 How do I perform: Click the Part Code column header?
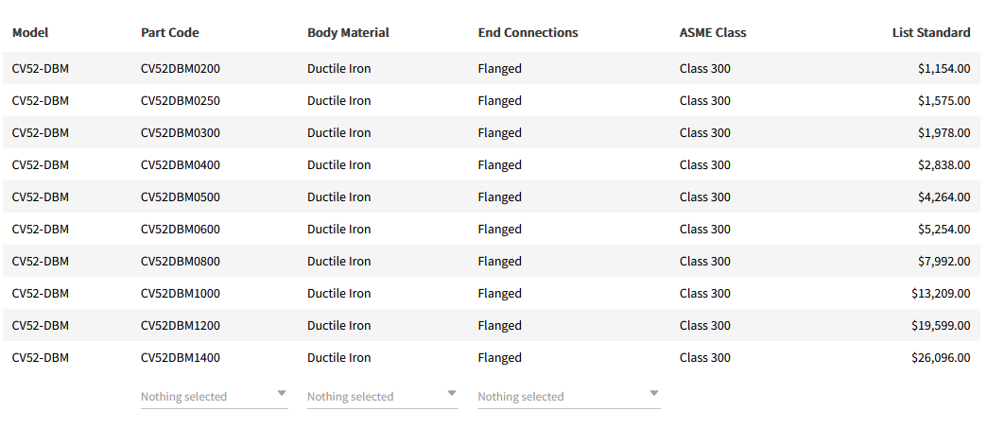170,32
